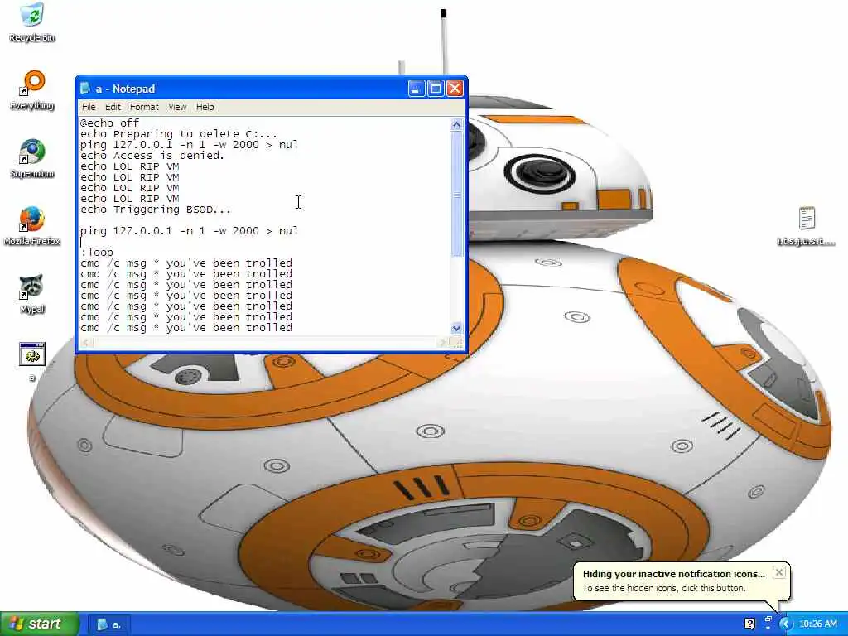The width and height of the screenshot is (848, 636).
Task: Show hidden tray icons with the arrow button
Action: pos(785,624)
